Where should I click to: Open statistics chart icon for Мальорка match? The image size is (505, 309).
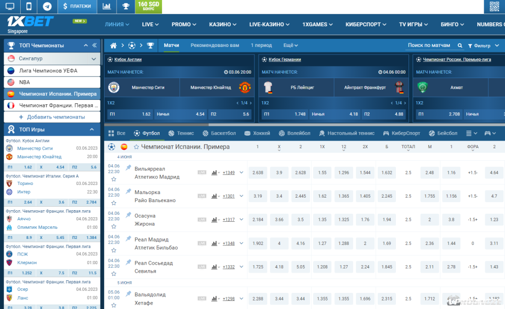point(214,196)
